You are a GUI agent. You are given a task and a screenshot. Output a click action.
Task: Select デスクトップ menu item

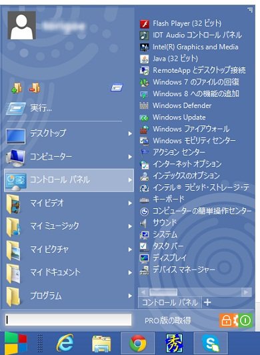click(69, 133)
